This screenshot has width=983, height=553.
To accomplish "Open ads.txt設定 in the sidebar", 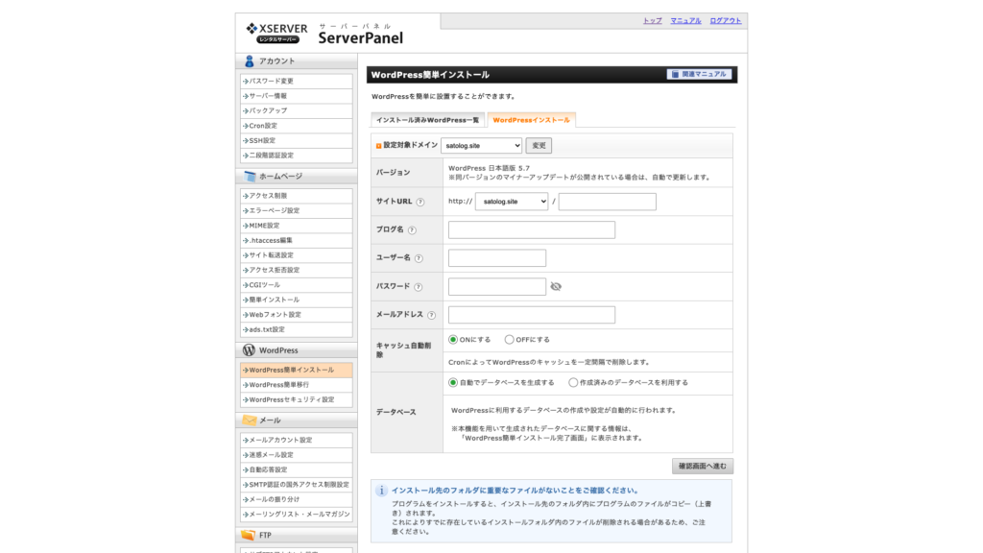I will (296, 329).
